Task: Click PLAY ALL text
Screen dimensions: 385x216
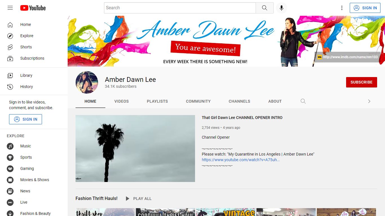Action: point(142,199)
